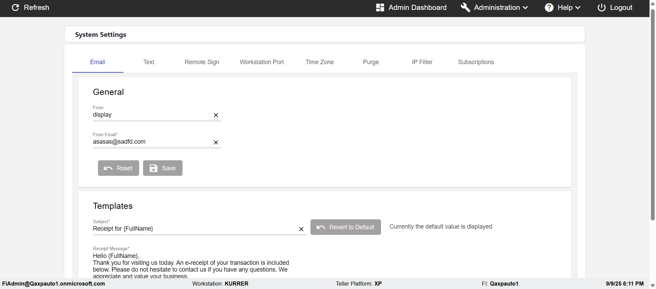The image size is (656, 289).
Task: Open the Remote Sign tab
Action: (x=202, y=62)
